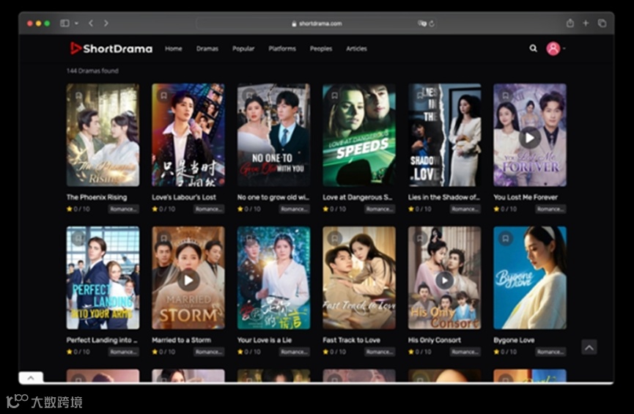Click the scroll-to-top arrow button
Viewport: 634px width, 414px height.
pos(589,347)
